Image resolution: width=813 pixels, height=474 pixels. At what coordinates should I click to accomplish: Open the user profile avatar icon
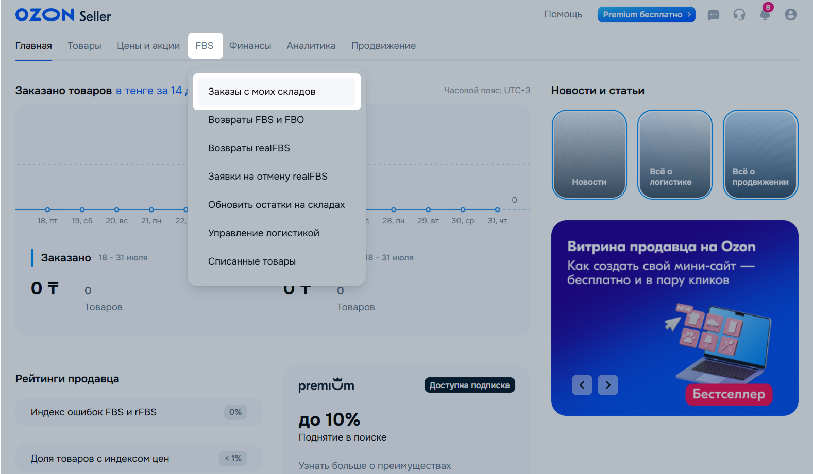point(791,15)
